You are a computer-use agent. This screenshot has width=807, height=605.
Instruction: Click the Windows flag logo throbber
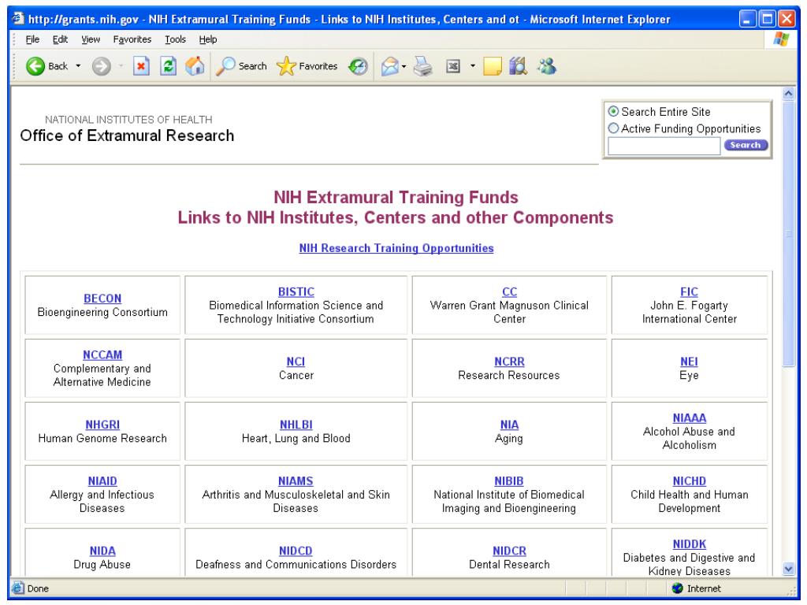(x=781, y=39)
